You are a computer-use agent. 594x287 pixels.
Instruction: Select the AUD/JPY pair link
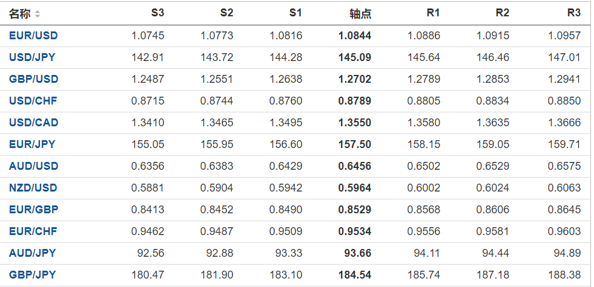32,253
